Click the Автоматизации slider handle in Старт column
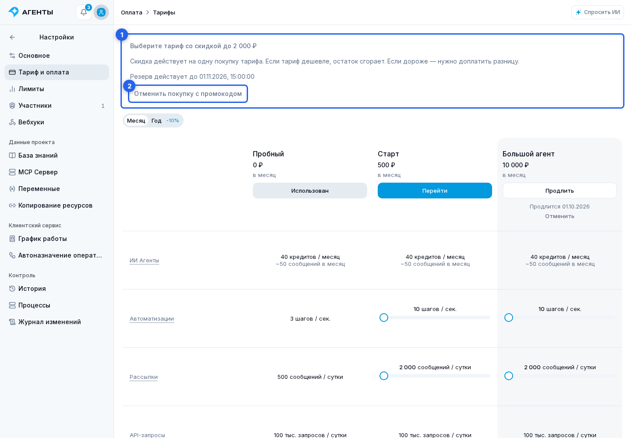631x438 pixels. (384, 318)
